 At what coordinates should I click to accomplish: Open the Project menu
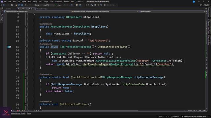(x=24, y=2)
